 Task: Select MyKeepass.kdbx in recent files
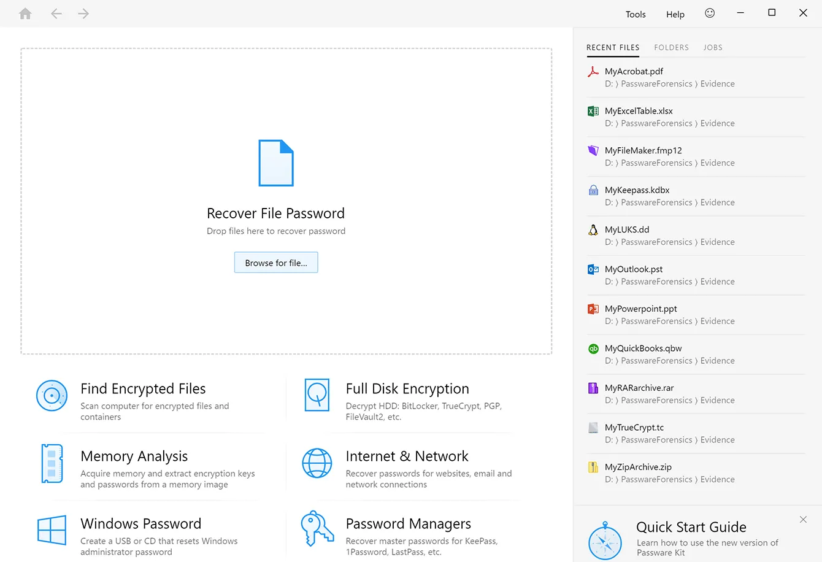point(637,190)
